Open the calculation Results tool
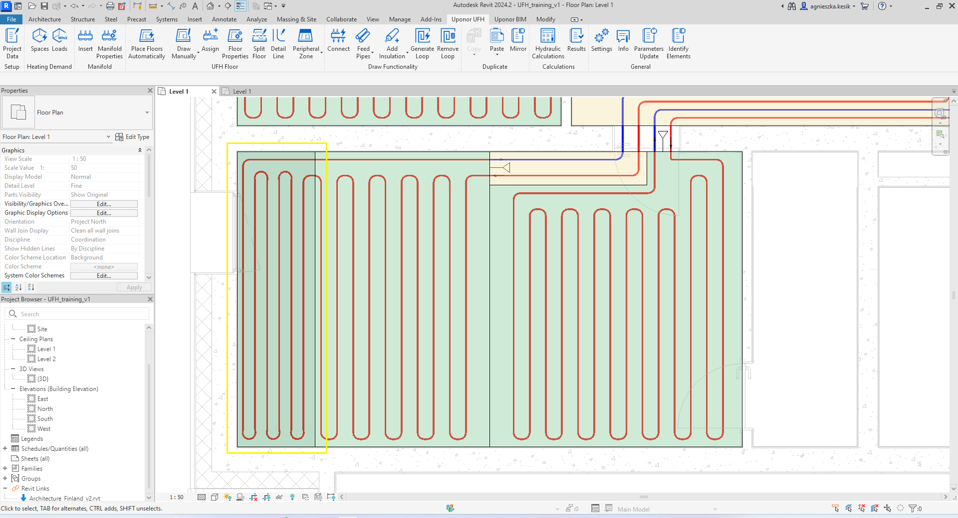Image resolution: width=958 pixels, height=518 pixels. [x=576, y=40]
